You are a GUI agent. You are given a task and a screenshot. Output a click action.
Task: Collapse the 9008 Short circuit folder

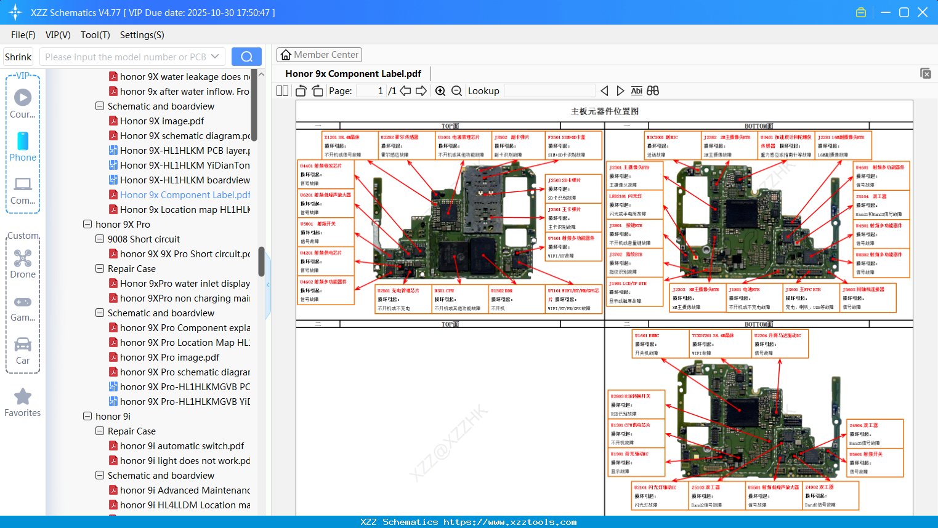pos(100,239)
